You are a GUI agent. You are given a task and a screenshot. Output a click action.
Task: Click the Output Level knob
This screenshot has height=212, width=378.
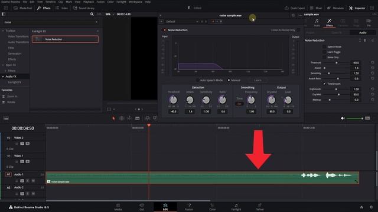pyautogui.click(x=288, y=100)
